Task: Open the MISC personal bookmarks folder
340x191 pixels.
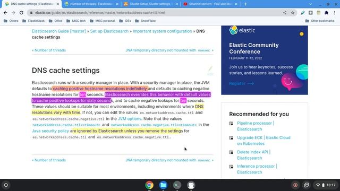Action: (x=103, y=21)
